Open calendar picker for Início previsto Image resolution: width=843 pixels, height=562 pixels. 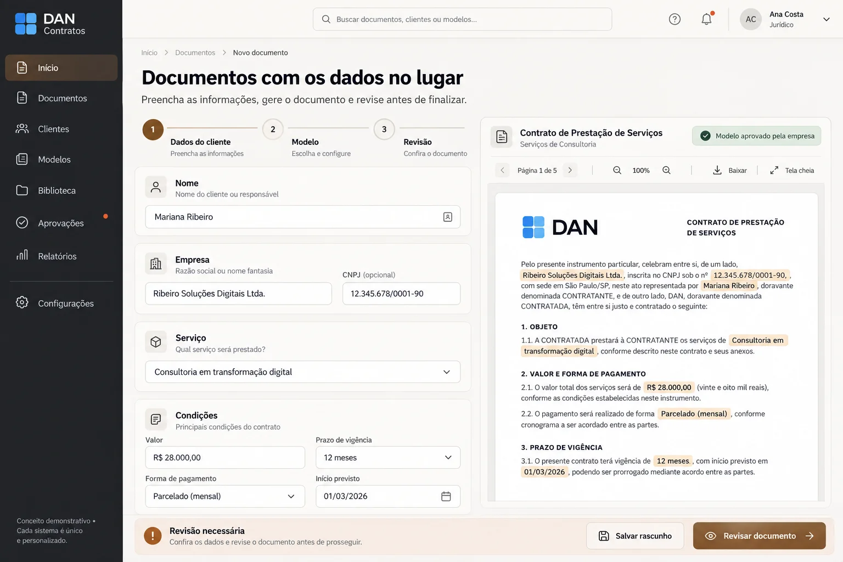point(446,496)
